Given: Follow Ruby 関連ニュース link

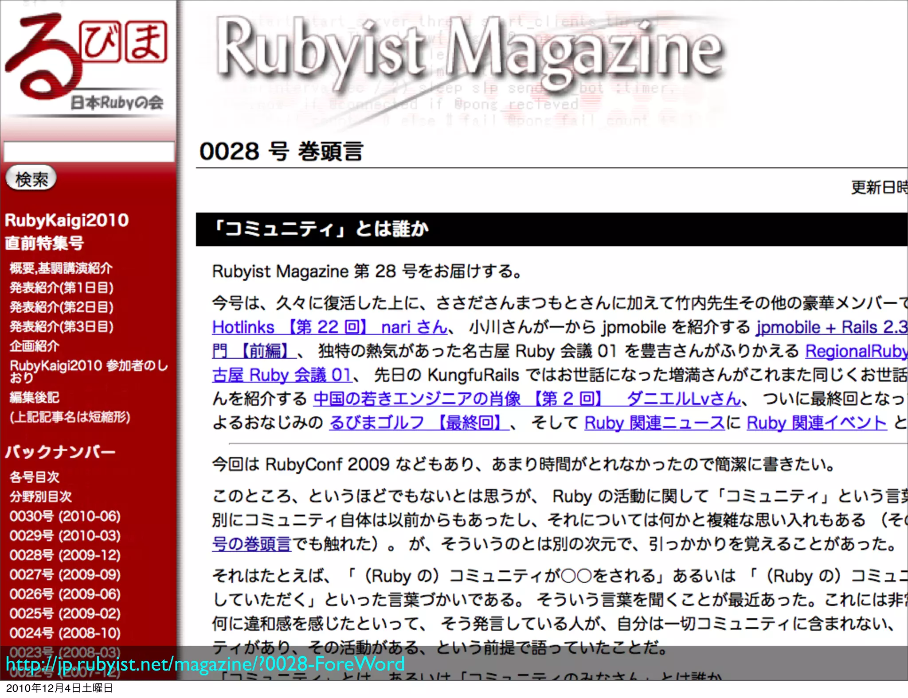Looking at the screenshot, I should tap(654, 423).
